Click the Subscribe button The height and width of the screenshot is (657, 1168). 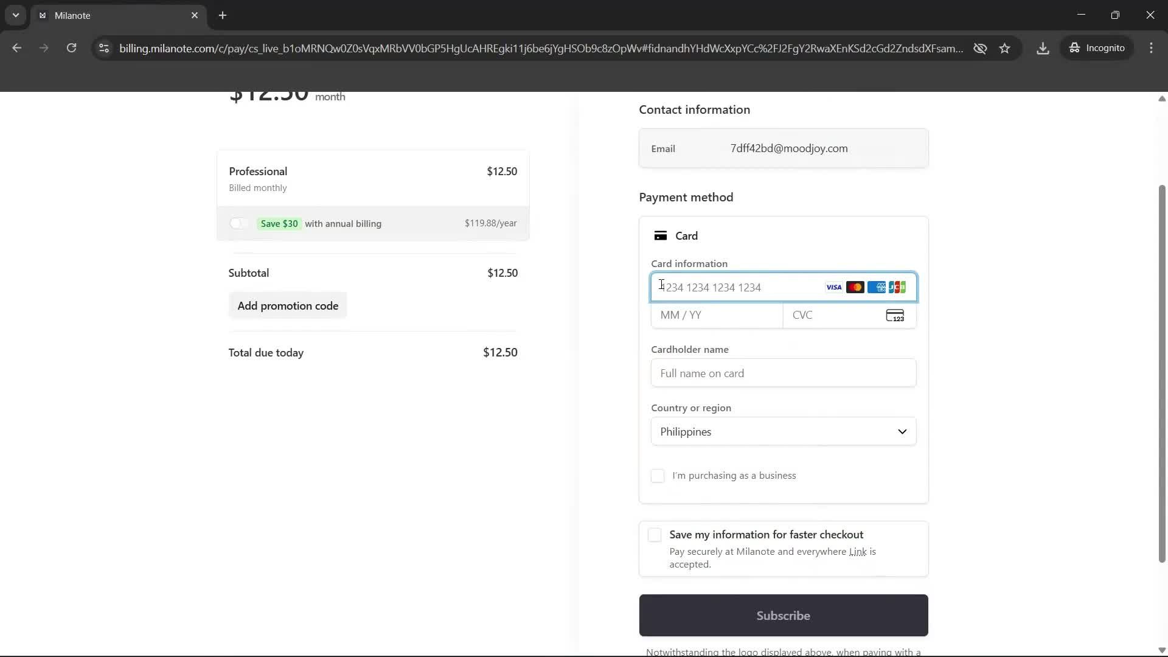[x=783, y=615]
